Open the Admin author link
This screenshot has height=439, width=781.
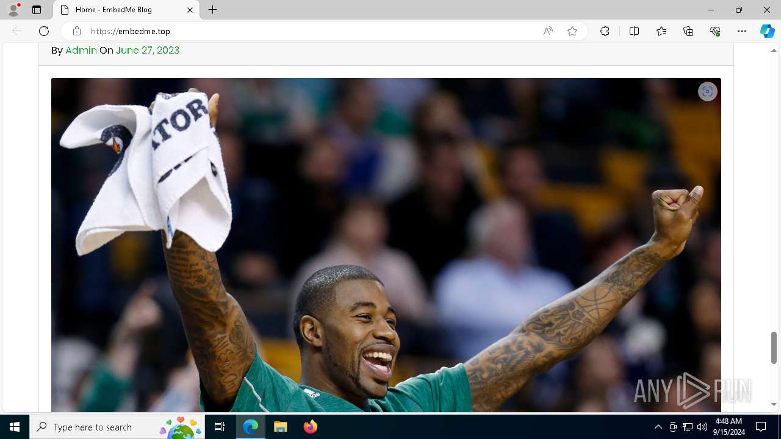coord(81,50)
